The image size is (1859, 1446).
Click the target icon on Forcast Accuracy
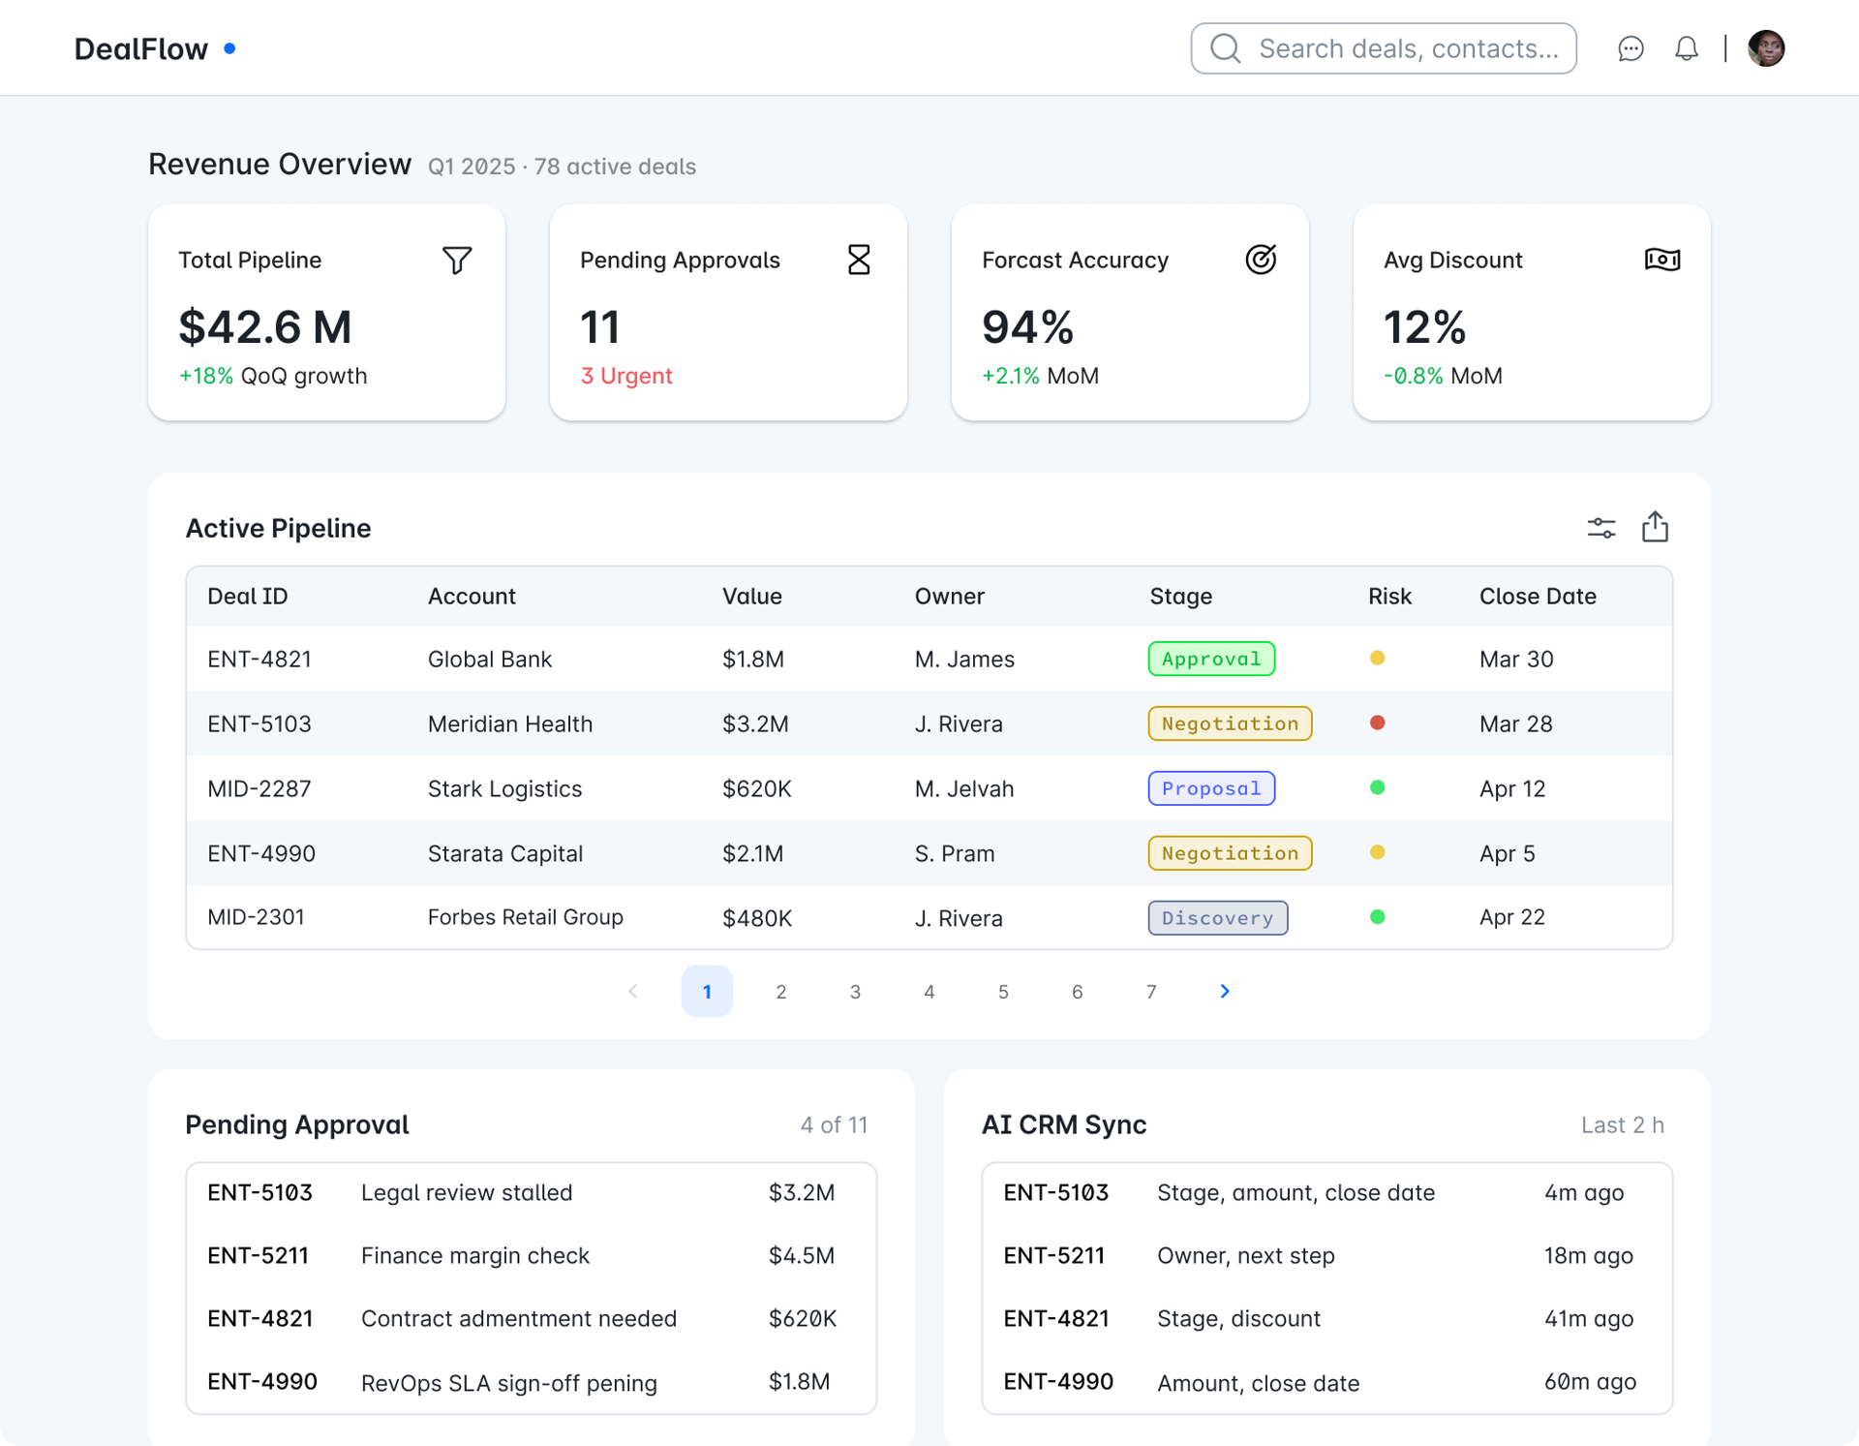click(x=1261, y=260)
